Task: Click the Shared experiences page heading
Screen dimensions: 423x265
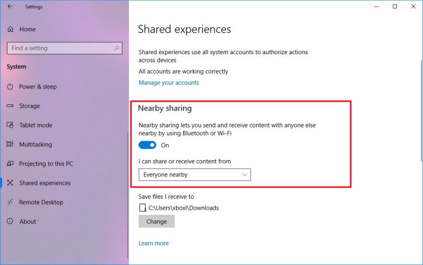Action: (185, 29)
